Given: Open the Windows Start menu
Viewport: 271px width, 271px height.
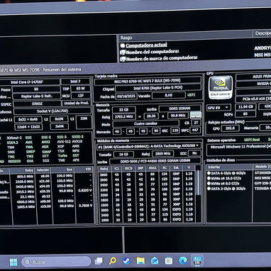Looking at the screenshot, I should (13, 262).
